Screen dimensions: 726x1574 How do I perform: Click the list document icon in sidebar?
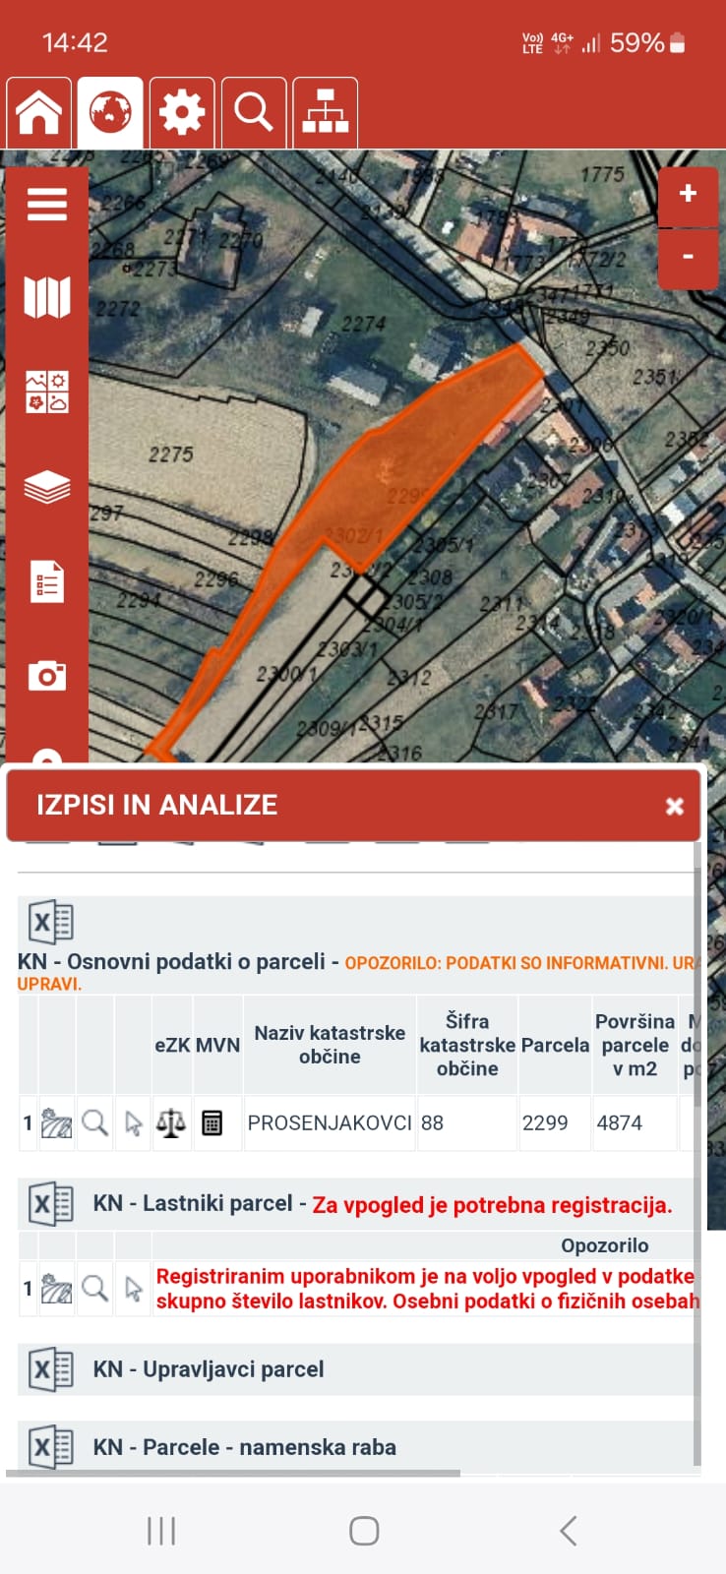(47, 581)
